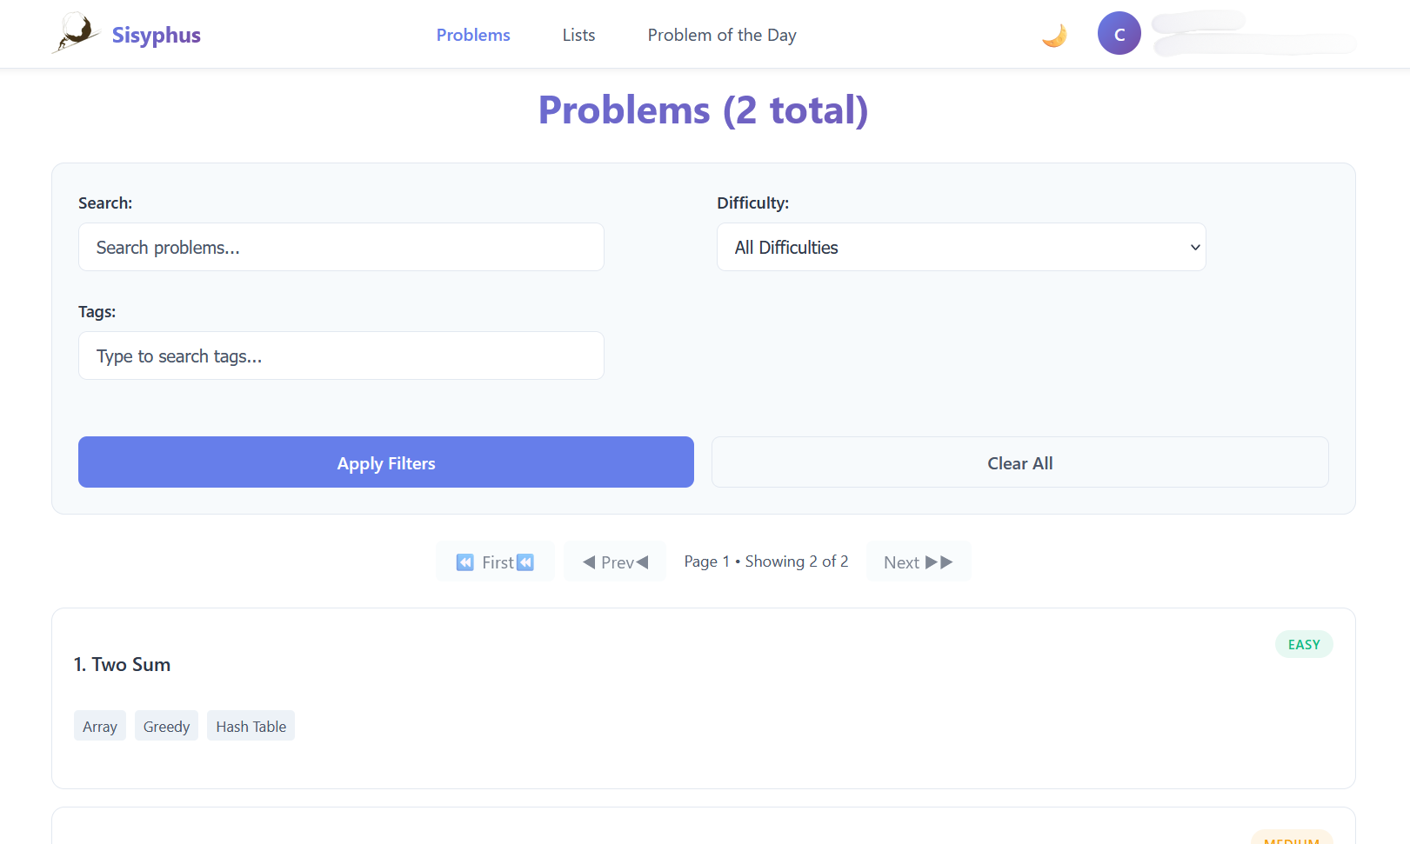Viewport: 1410px width, 844px height.
Task: Click the Search problems input field
Action: click(x=341, y=247)
